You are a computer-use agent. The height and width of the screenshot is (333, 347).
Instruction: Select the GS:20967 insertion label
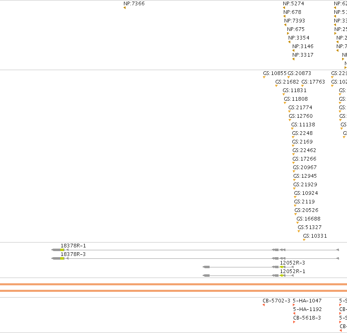[x=305, y=167]
